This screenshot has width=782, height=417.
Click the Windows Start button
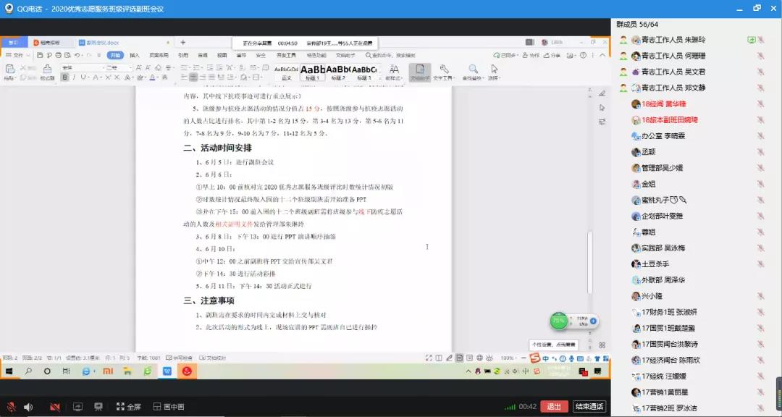[10, 371]
